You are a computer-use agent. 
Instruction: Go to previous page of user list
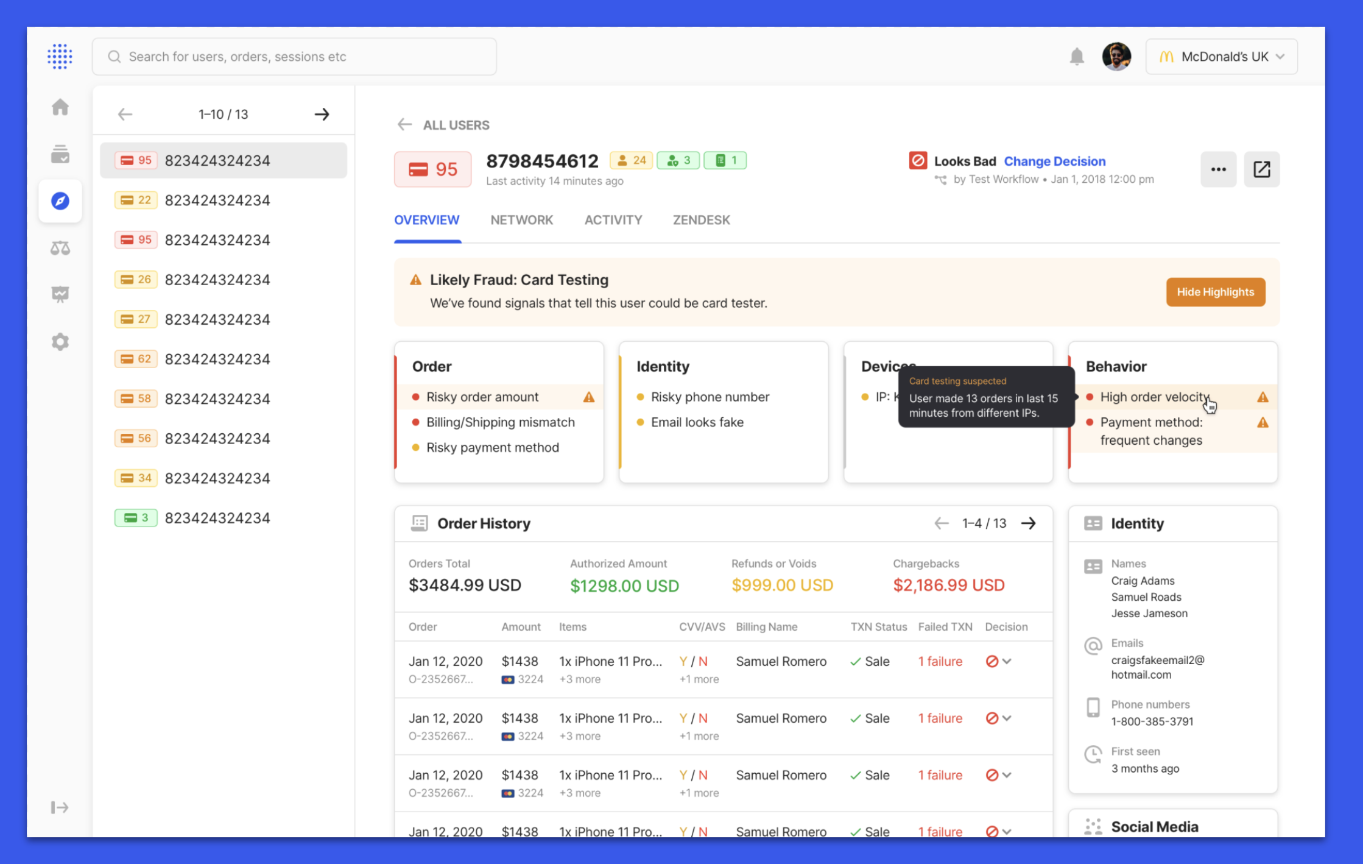(x=125, y=114)
